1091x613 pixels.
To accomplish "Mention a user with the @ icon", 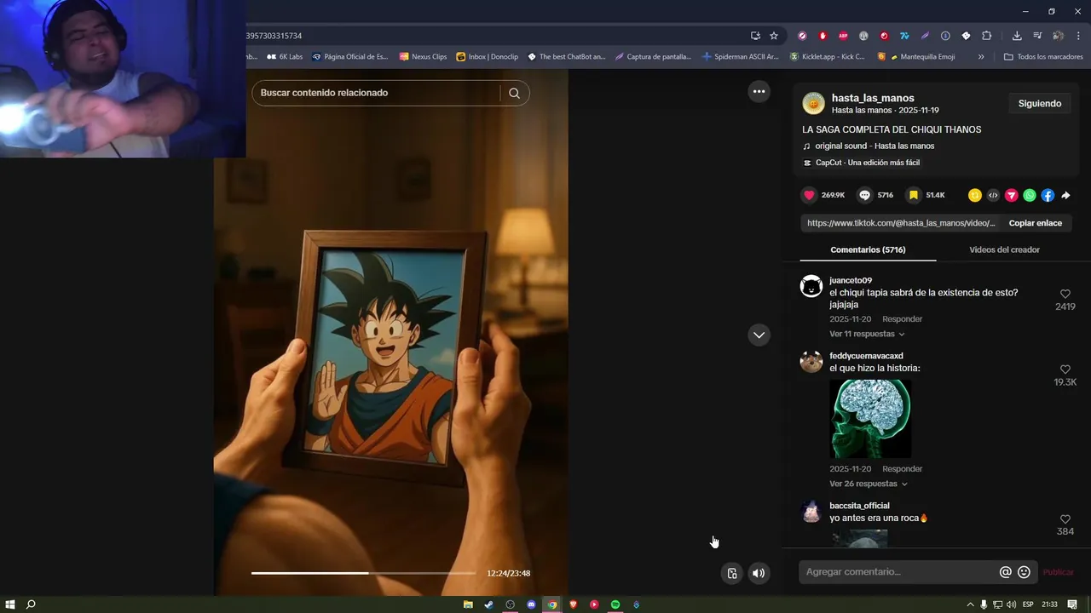I will (1006, 572).
